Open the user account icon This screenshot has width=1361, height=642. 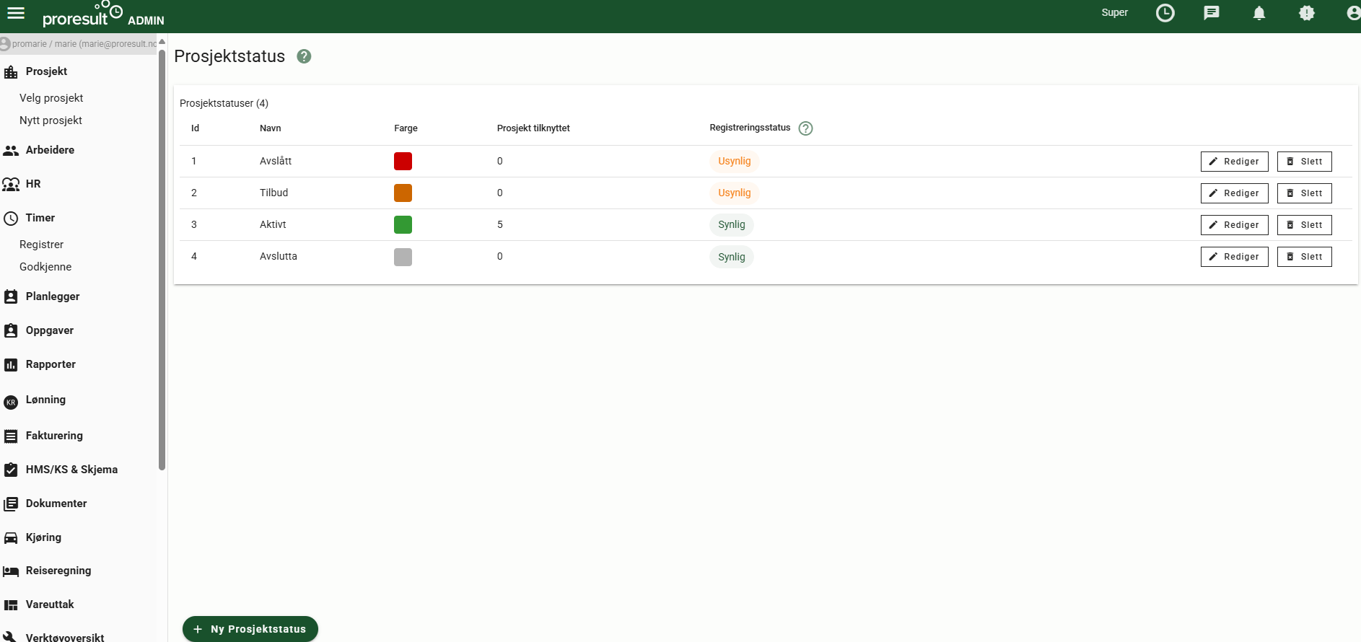tap(1353, 13)
